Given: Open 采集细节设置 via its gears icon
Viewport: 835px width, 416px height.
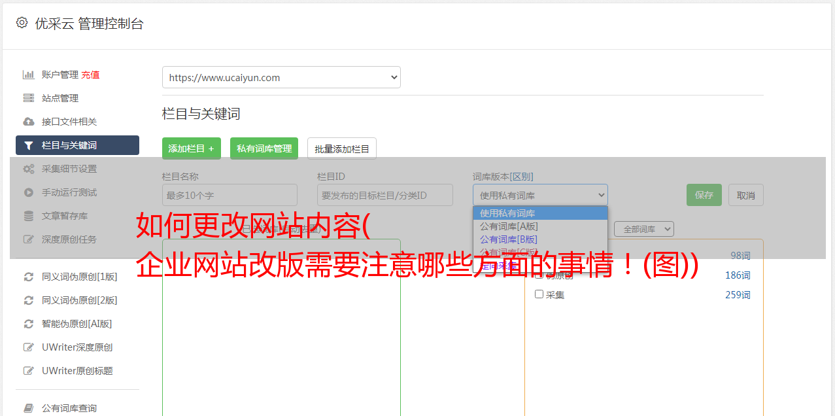Looking at the screenshot, I should point(29,169).
